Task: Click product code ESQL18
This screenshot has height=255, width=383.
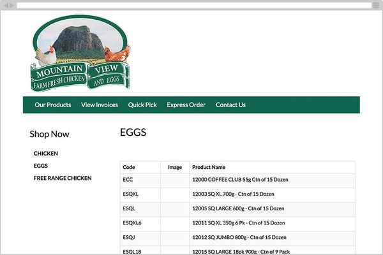Action: (132, 252)
